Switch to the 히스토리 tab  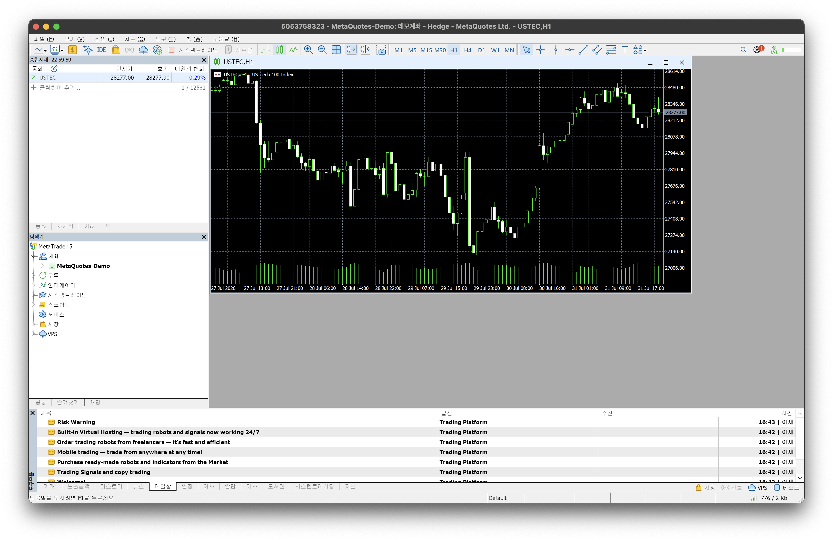[x=111, y=486]
